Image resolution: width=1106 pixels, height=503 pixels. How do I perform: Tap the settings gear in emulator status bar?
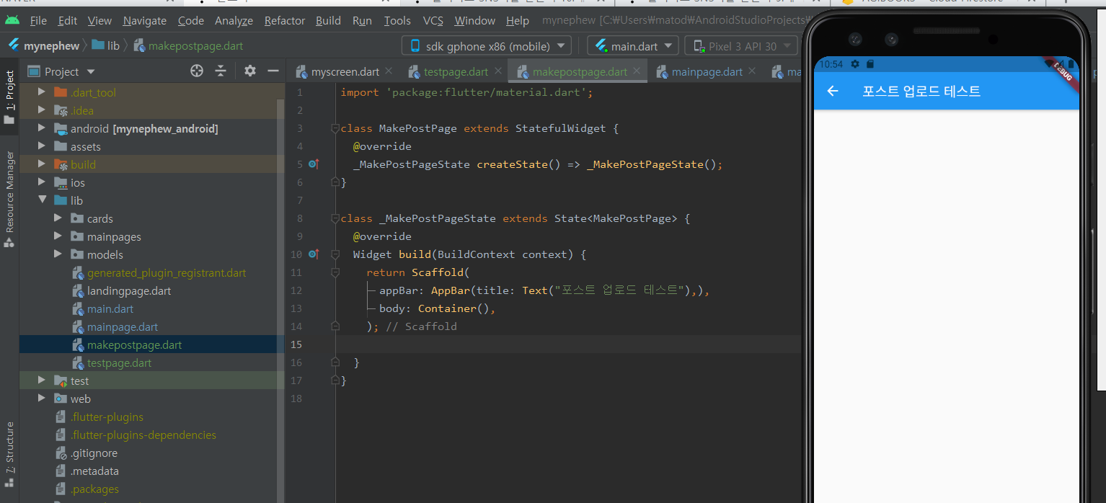click(855, 64)
